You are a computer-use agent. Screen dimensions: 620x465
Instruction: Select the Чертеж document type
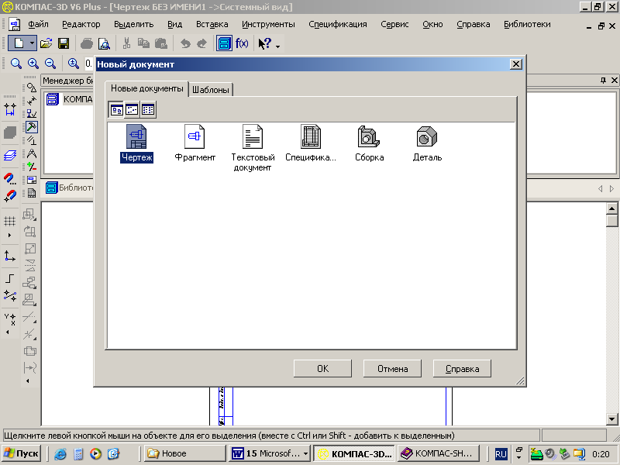coord(136,143)
